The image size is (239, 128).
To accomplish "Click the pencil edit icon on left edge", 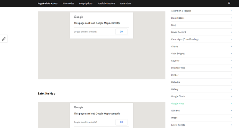I will pos(4,39).
